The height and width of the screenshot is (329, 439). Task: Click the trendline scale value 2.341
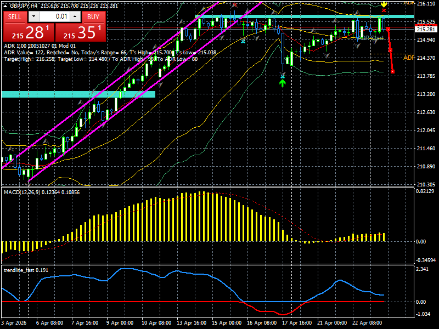point(423,269)
